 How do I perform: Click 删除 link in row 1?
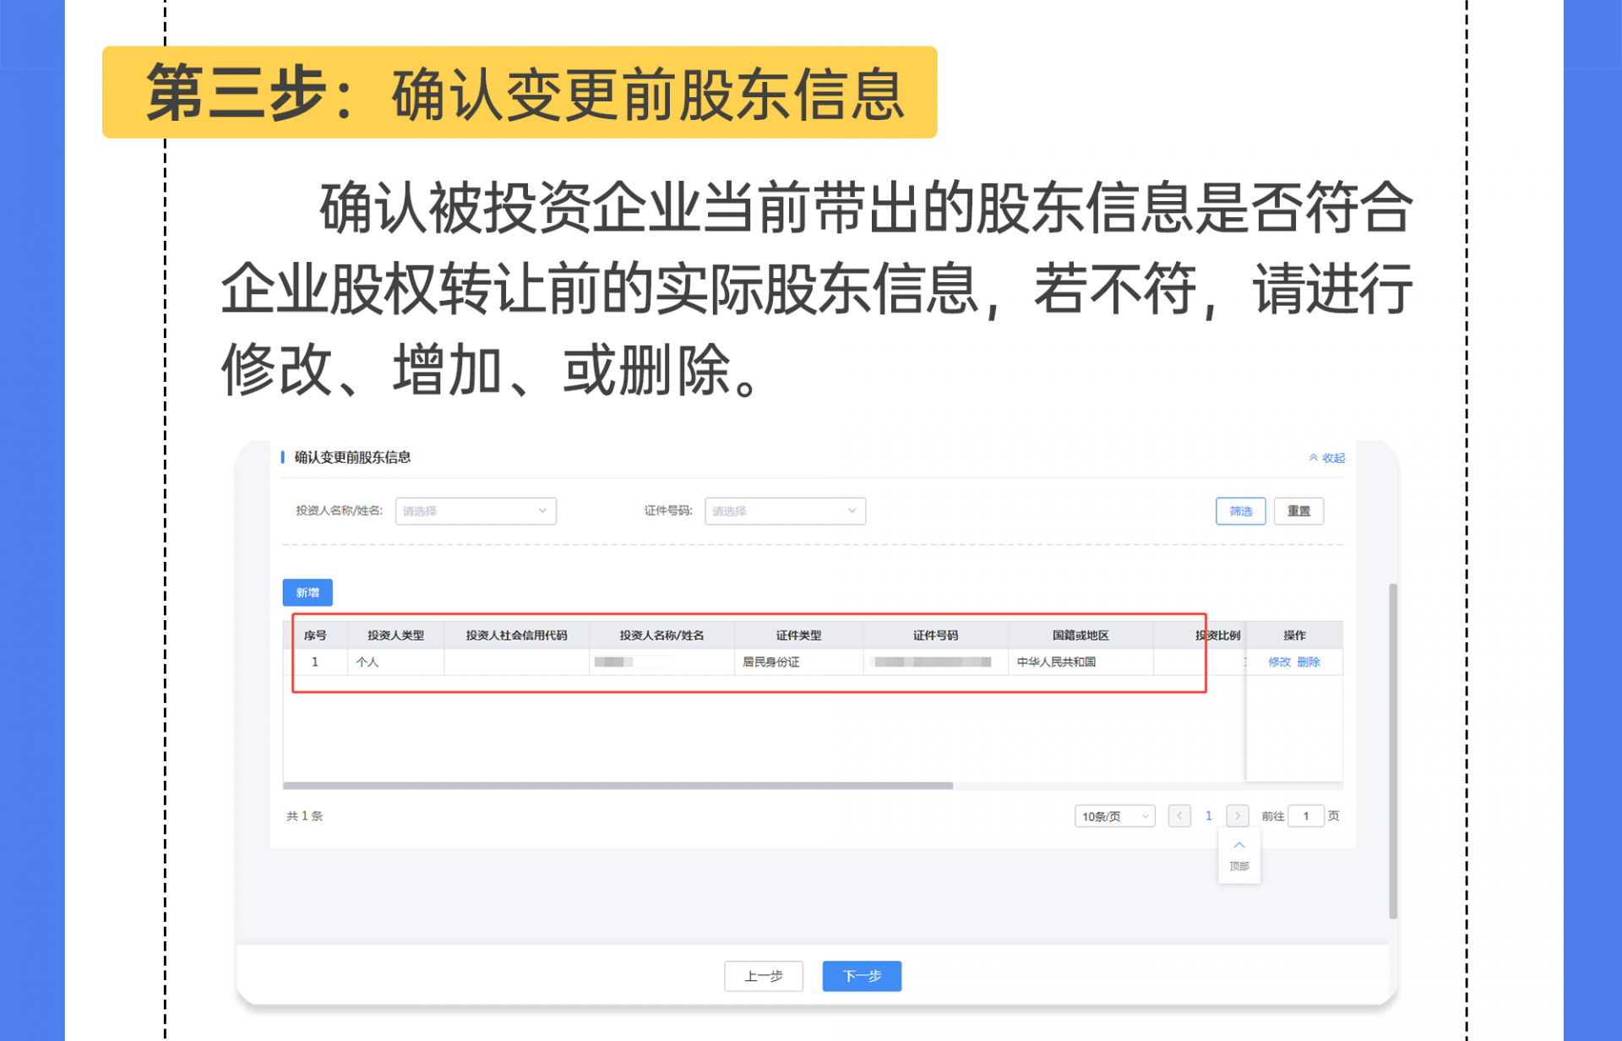pos(1309,662)
